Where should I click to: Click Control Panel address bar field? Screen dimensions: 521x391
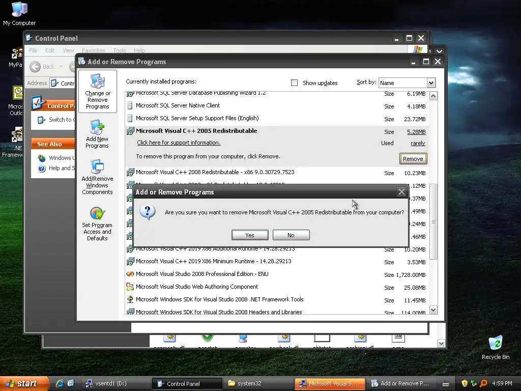point(63,83)
